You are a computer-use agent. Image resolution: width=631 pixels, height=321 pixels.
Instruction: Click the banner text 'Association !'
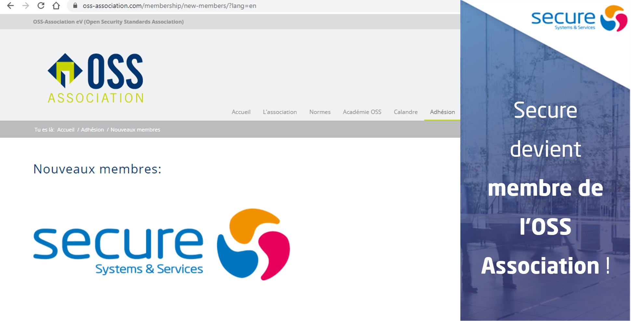point(545,266)
